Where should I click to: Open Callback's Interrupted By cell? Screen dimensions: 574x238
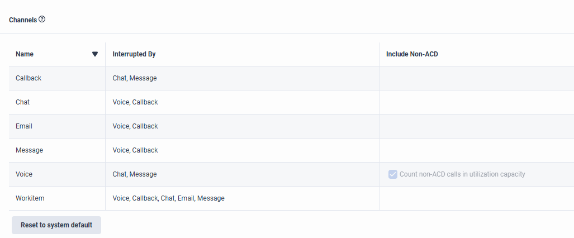pos(135,78)
